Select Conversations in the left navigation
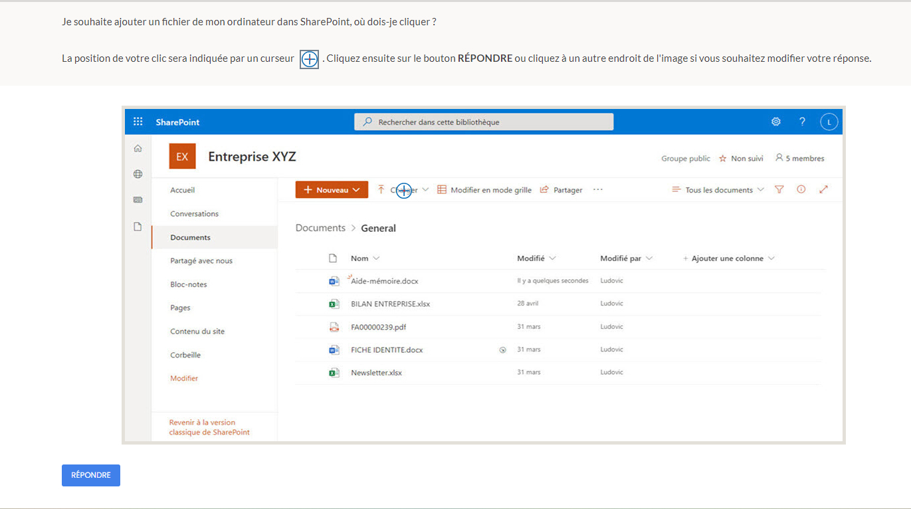The width and height of the screenshot is (911, 509). (194, 214)
